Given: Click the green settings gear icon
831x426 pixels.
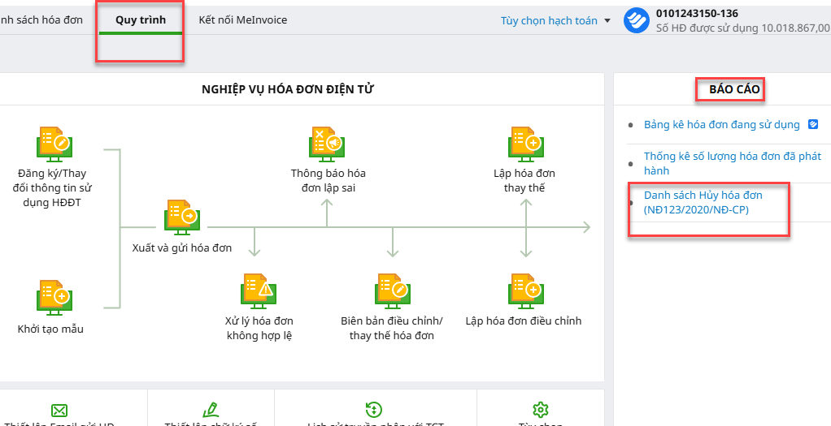Looking at the screenshot, I should point(540,409).
